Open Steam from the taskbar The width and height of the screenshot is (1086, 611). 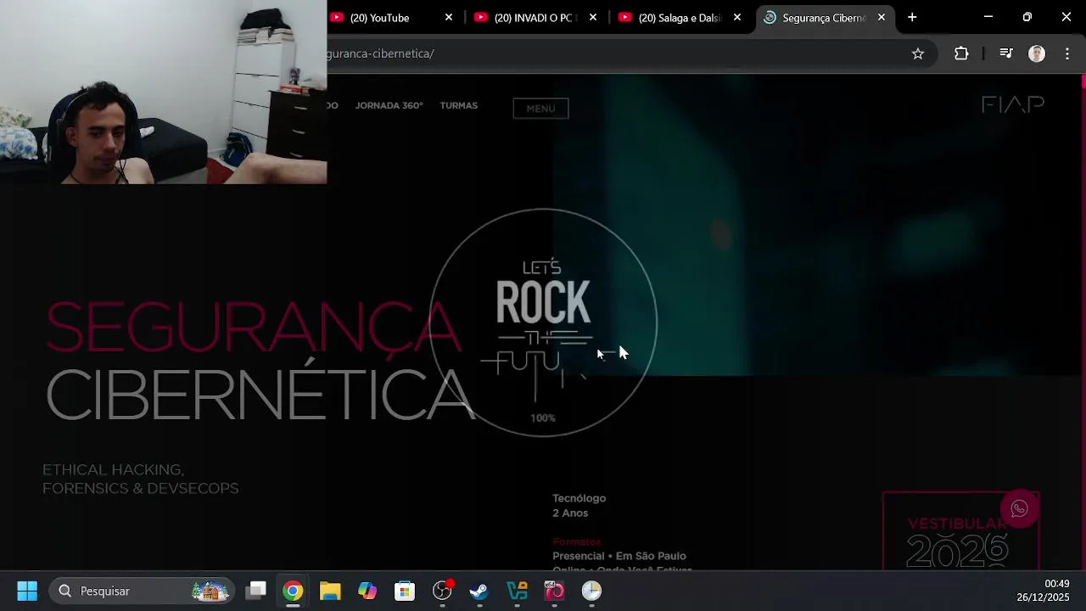[x=479, y=591]
